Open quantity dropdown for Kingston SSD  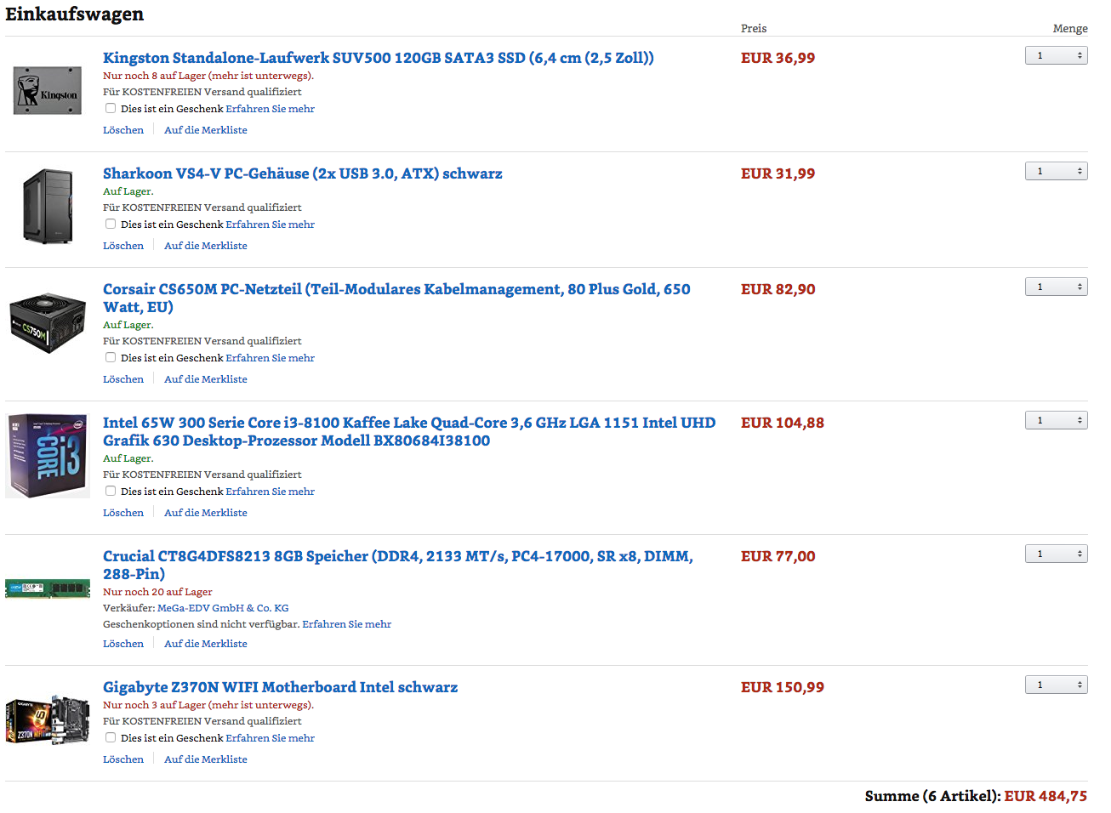pyautogui.click(x=1056, y=55)
